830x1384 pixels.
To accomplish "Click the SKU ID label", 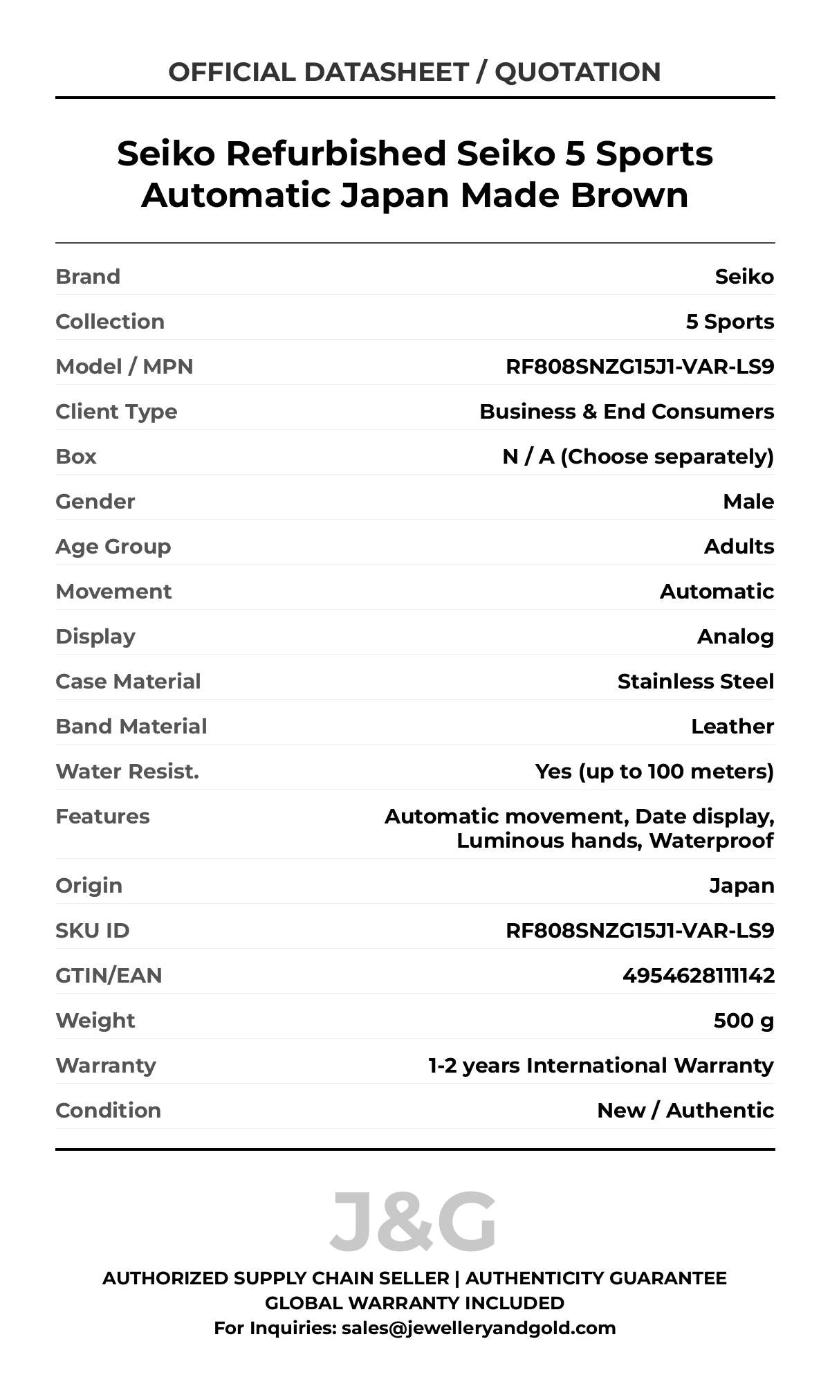I will [93, 930].
